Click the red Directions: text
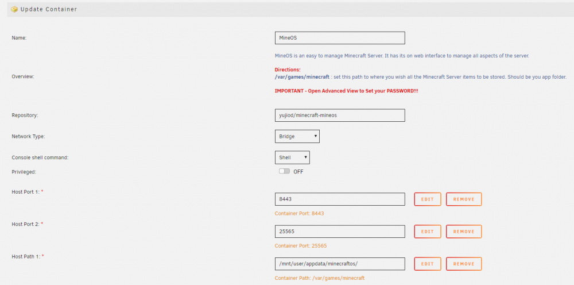 pyautogui.click(x=288, y=70)
